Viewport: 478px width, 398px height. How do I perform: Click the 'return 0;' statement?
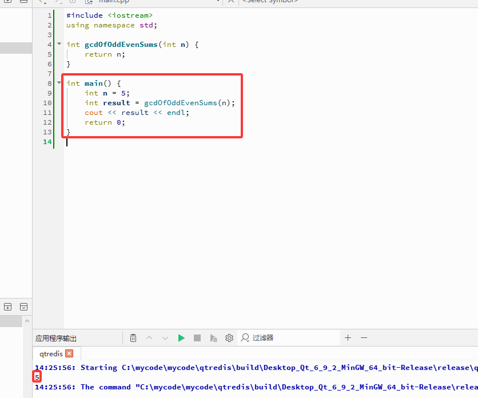click(105, 122)
